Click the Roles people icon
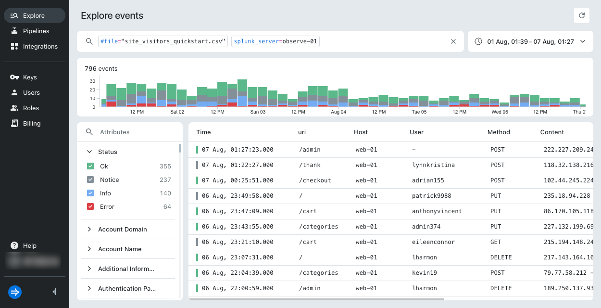The image size is (601, 308). coord(14,108)
